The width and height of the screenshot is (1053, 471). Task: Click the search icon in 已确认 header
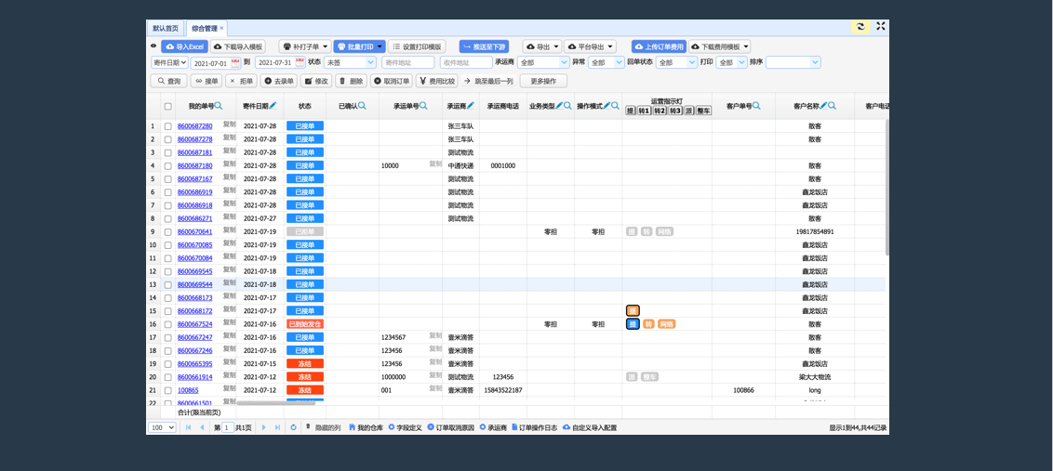click(362, 105)
